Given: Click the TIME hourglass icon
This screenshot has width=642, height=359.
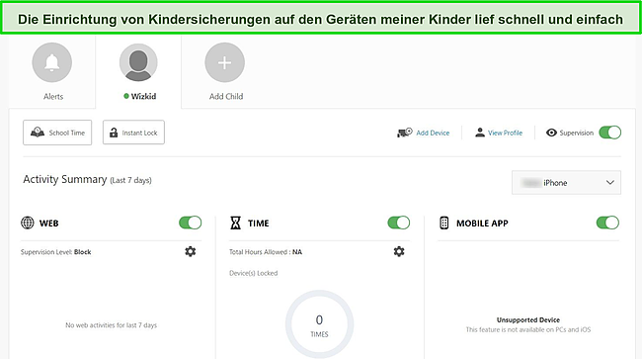Looking at the screenshot, I should click(x=235, y=223).
